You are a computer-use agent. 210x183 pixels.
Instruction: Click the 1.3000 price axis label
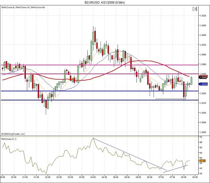coord(203,16)
